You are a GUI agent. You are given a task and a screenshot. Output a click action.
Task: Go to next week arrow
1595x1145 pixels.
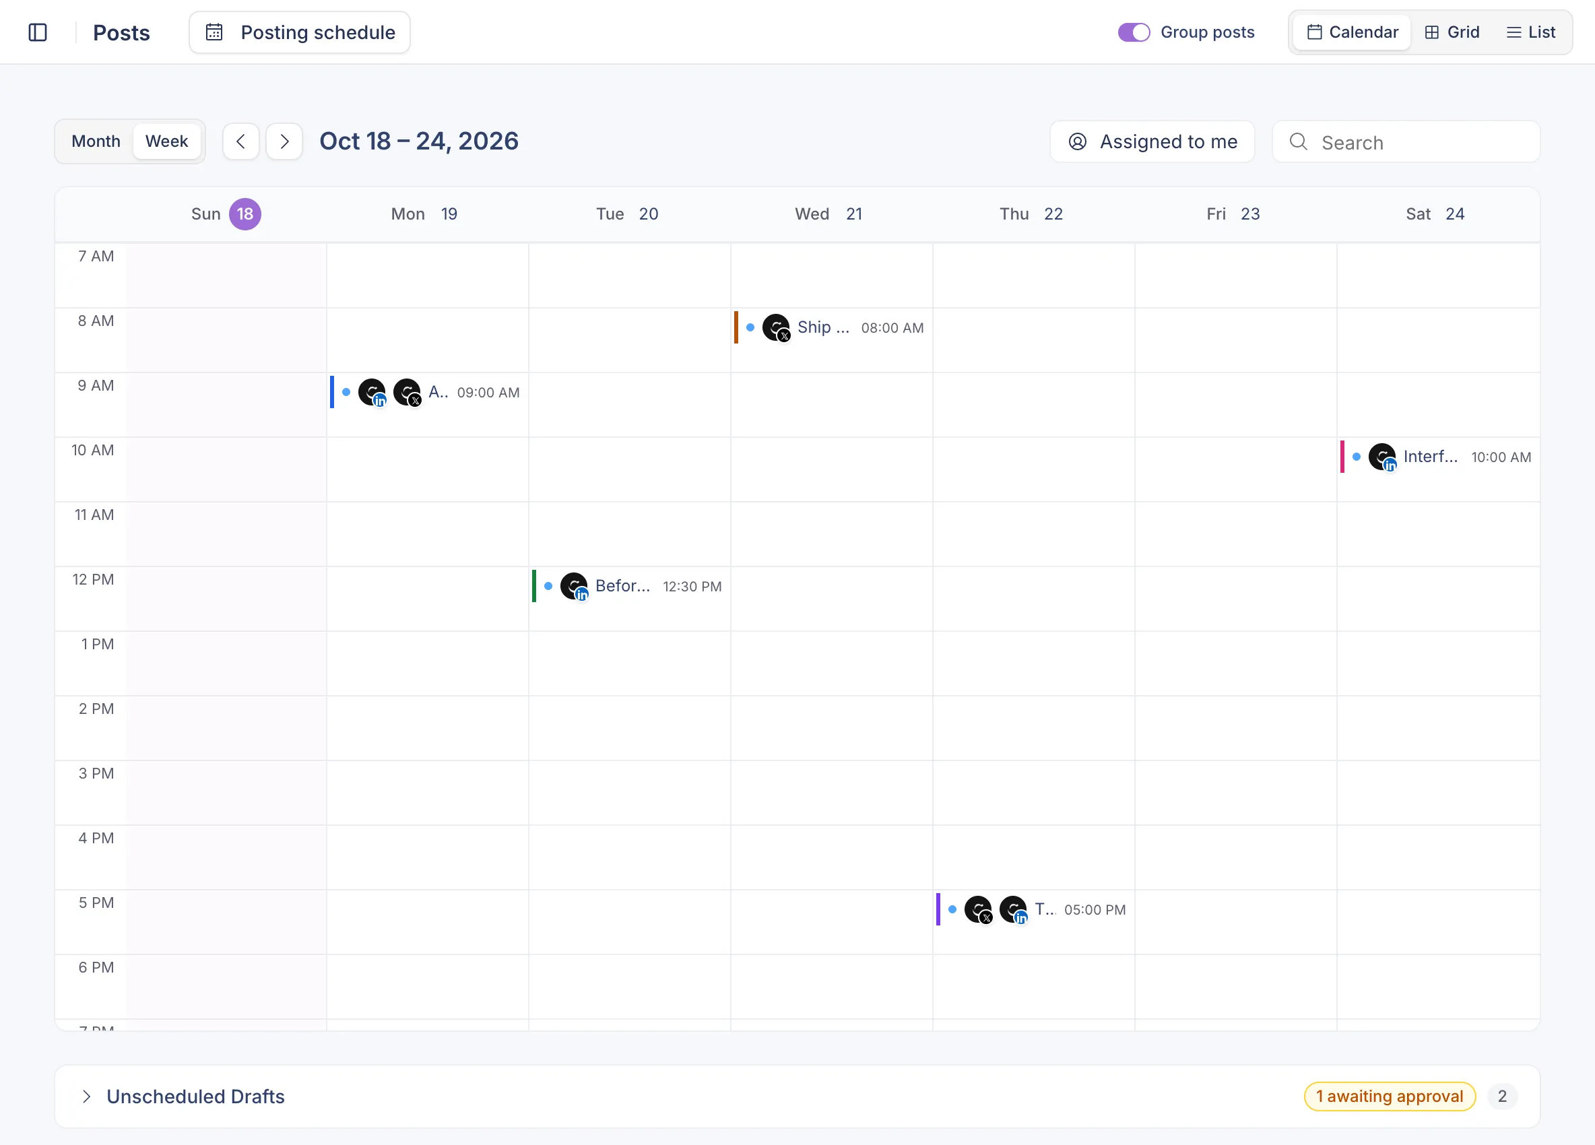click(x=284, y=141)
